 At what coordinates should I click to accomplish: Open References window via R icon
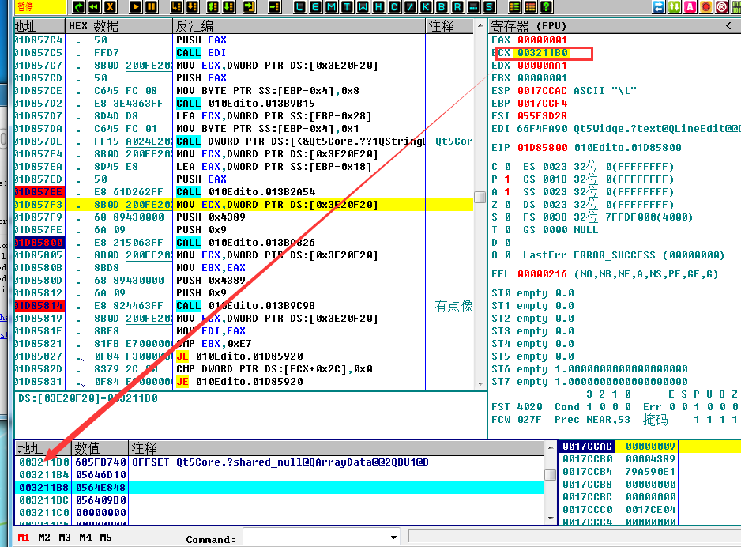(457, 6)
